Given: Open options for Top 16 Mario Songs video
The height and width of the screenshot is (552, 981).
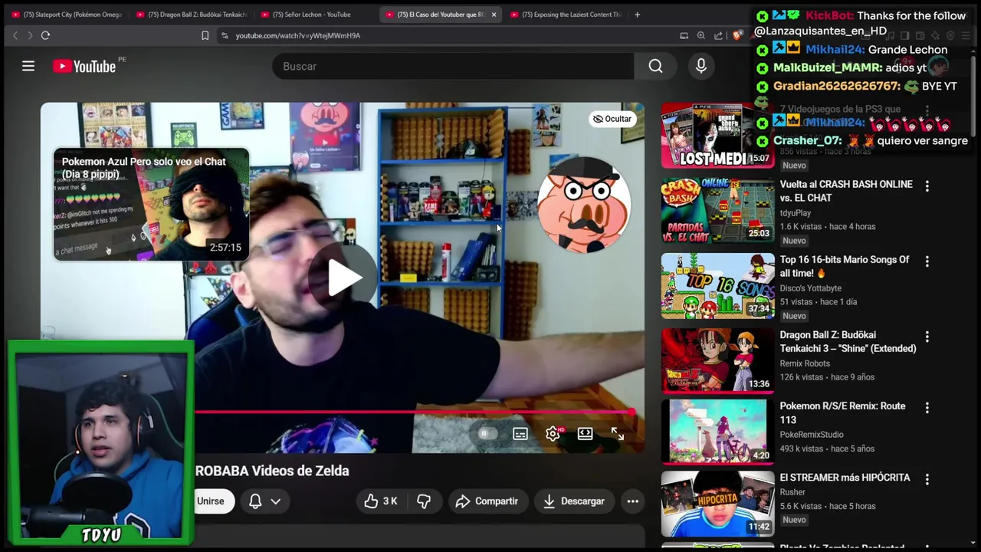Looking at the screenshot, I should coord(927,261).
